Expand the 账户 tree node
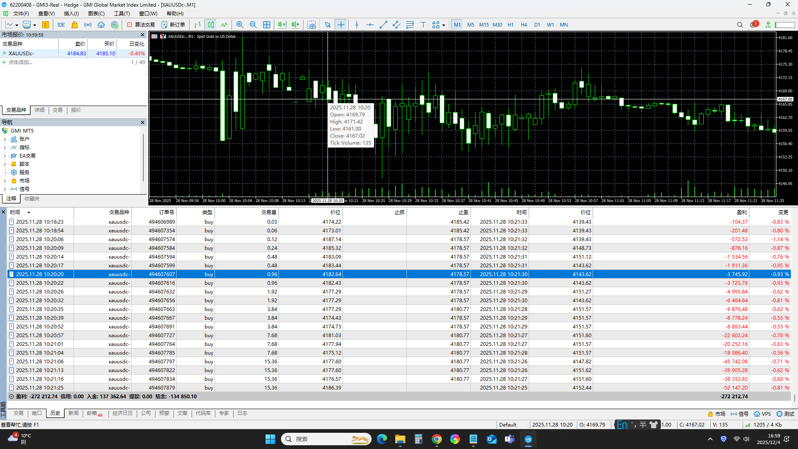This screenshot has height=449, width=798. click(5, 139)
